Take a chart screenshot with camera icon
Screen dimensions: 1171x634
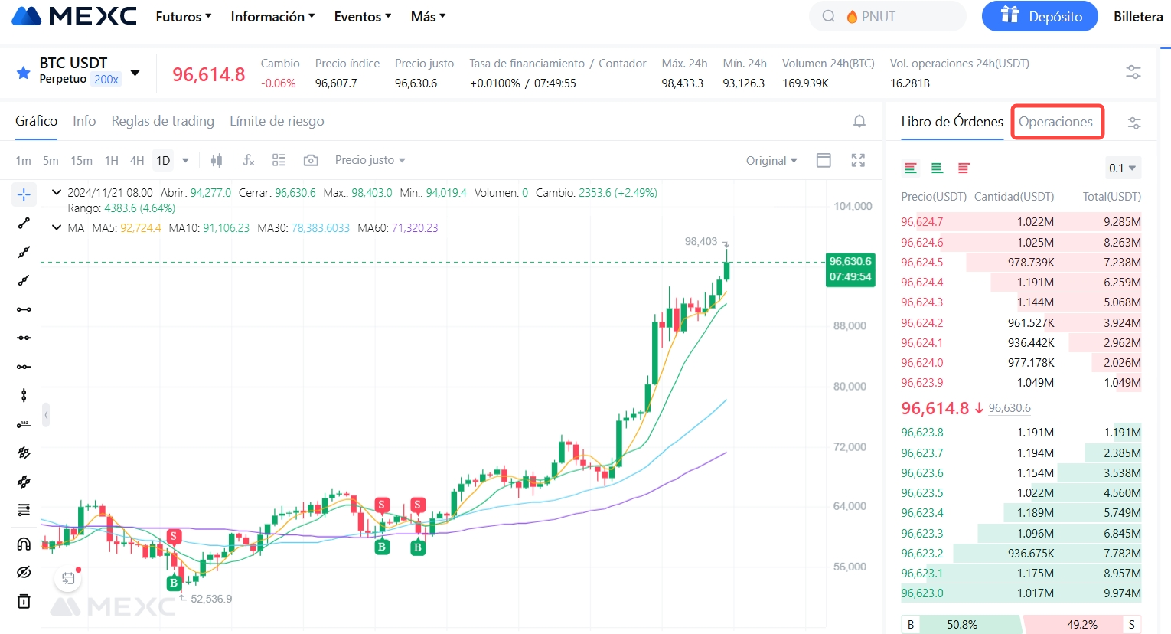tap(311, 160)
